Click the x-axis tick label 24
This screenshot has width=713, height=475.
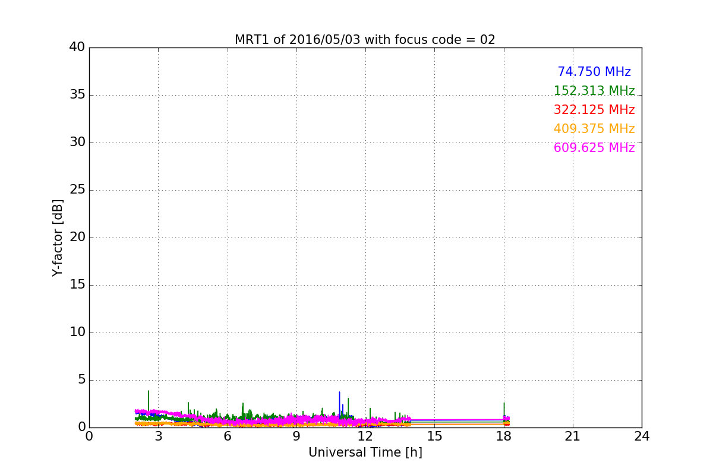tap(642, 436)
